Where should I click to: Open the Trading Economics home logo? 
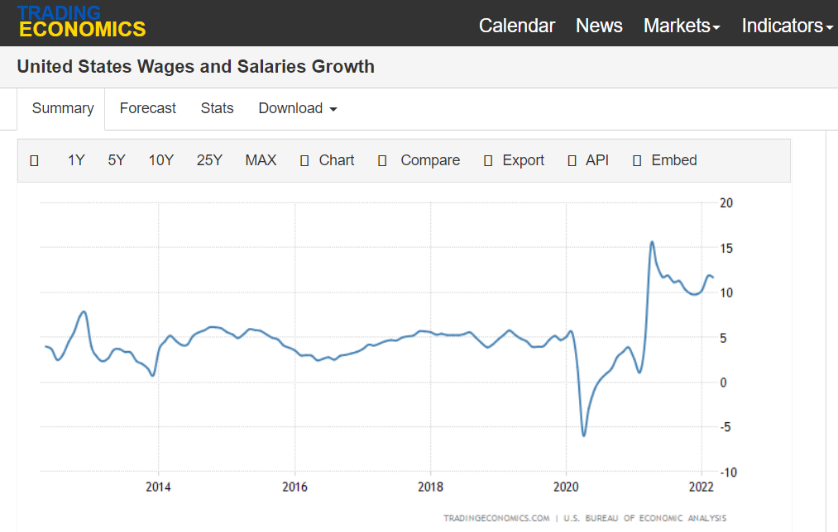81,21
